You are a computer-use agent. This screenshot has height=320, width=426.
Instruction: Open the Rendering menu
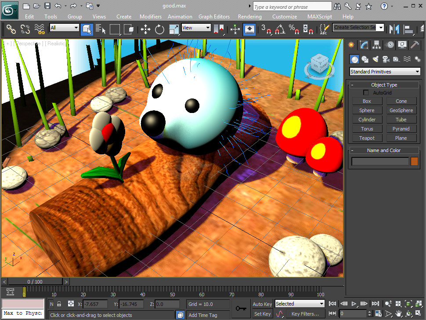click(250, 17)
